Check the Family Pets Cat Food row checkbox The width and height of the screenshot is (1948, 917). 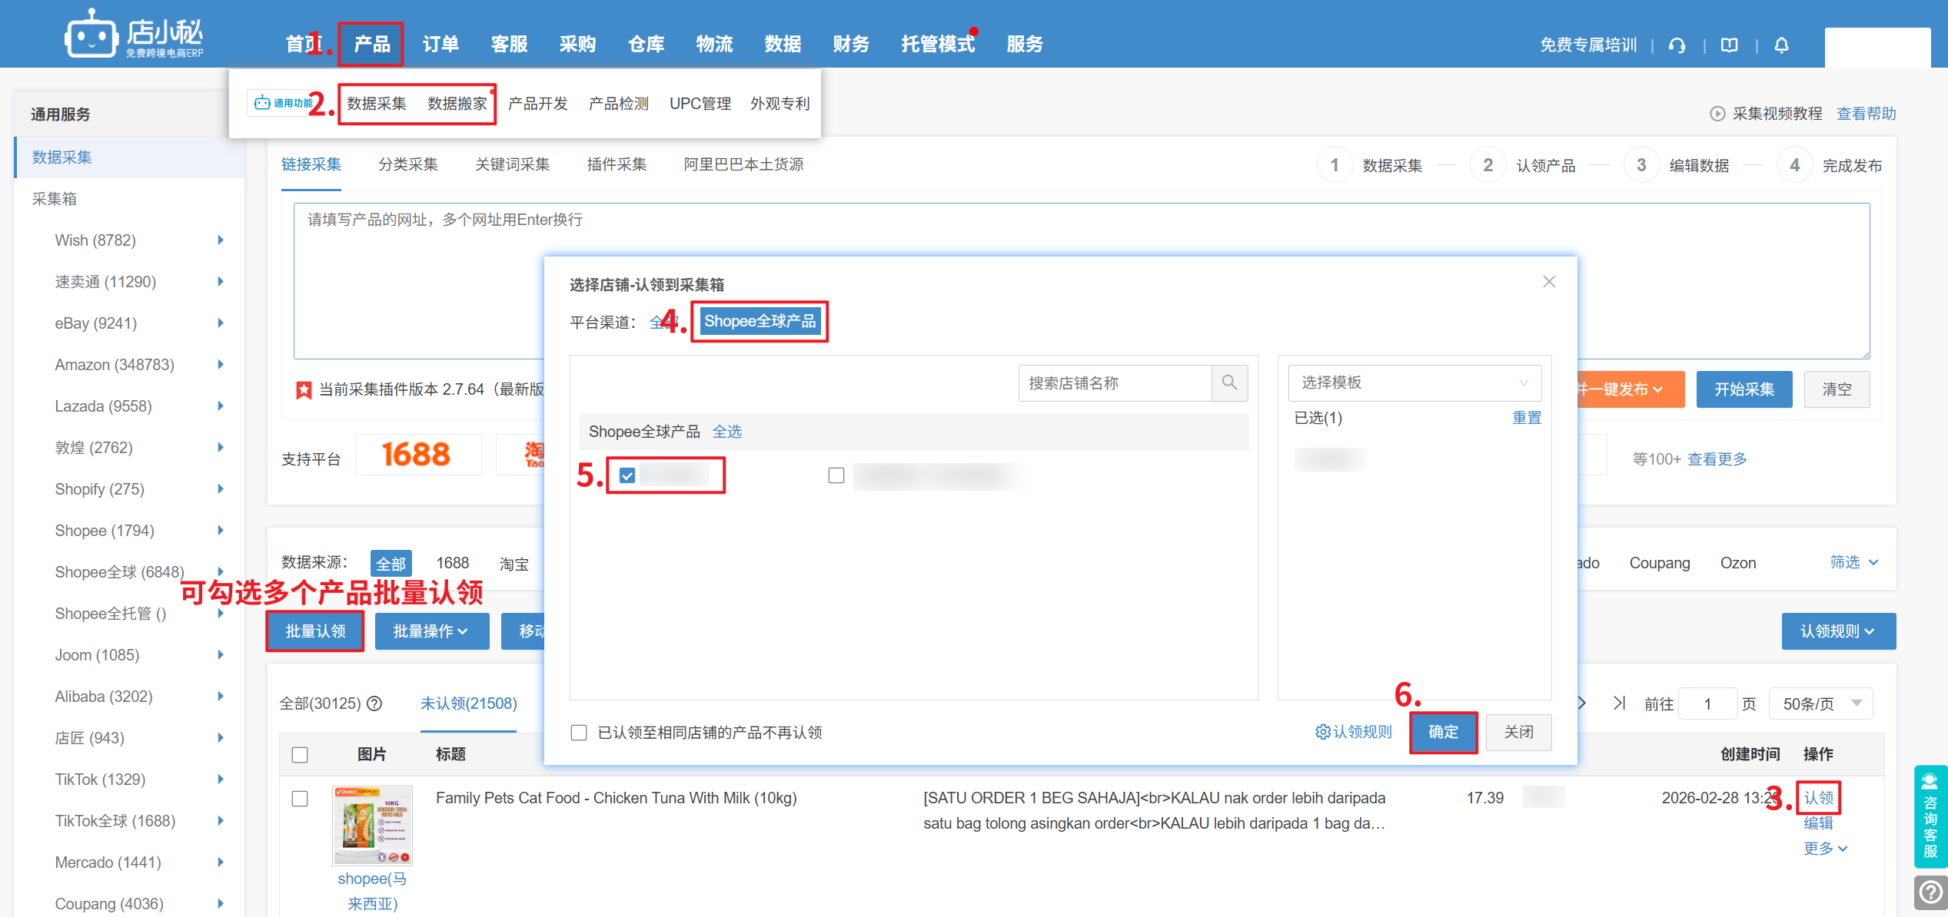(300, 799)
